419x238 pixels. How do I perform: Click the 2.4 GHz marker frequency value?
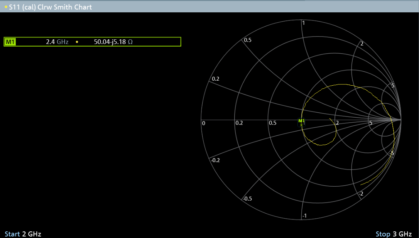click(x=57, y=42)
